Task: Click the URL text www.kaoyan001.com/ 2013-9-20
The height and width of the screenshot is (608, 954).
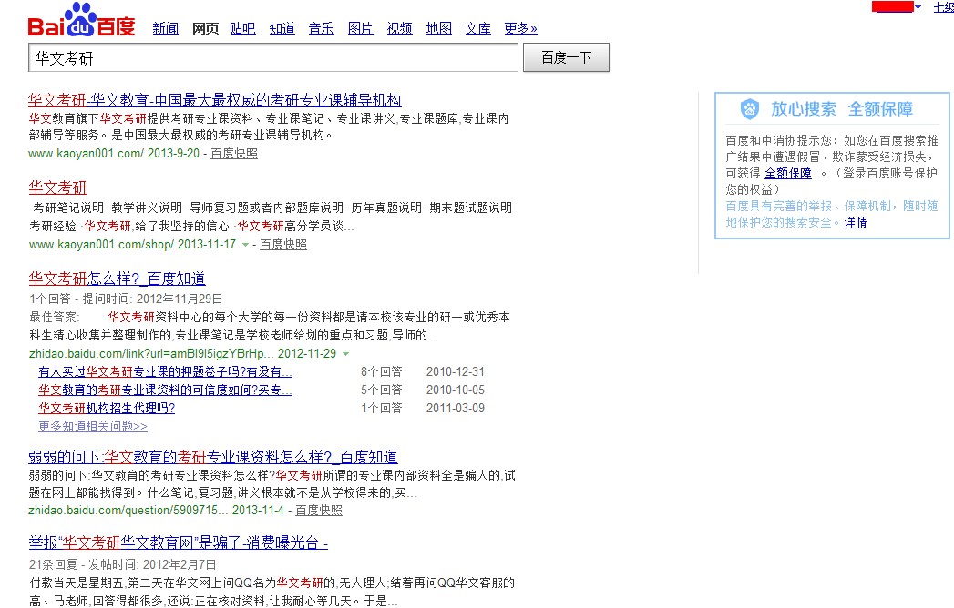Action: point(114,154)
